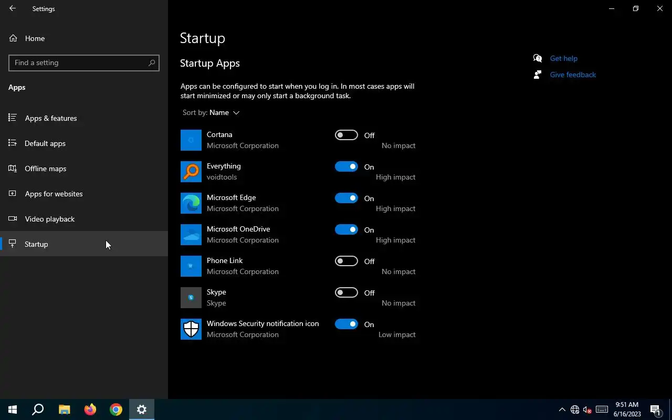Click the search magnifier in Find a setting

tap(152, 62)
